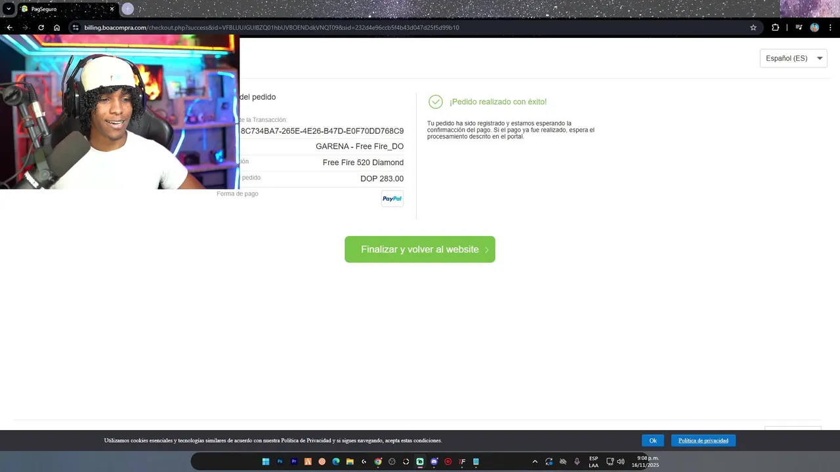Open the clock showing 9:08 p.m.
This screenshot has width=840, height=472.
tap(645, 462)
